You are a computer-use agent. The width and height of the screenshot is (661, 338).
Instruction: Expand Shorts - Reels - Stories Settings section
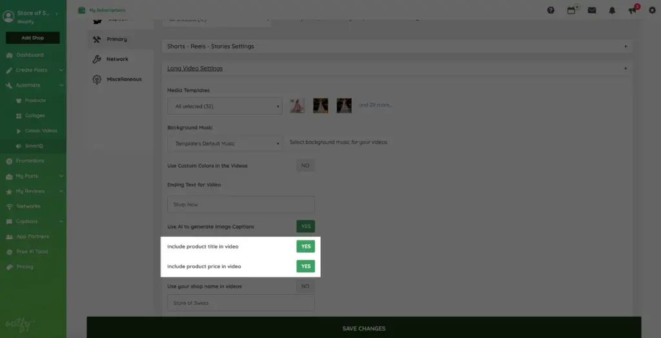(396, 46)
